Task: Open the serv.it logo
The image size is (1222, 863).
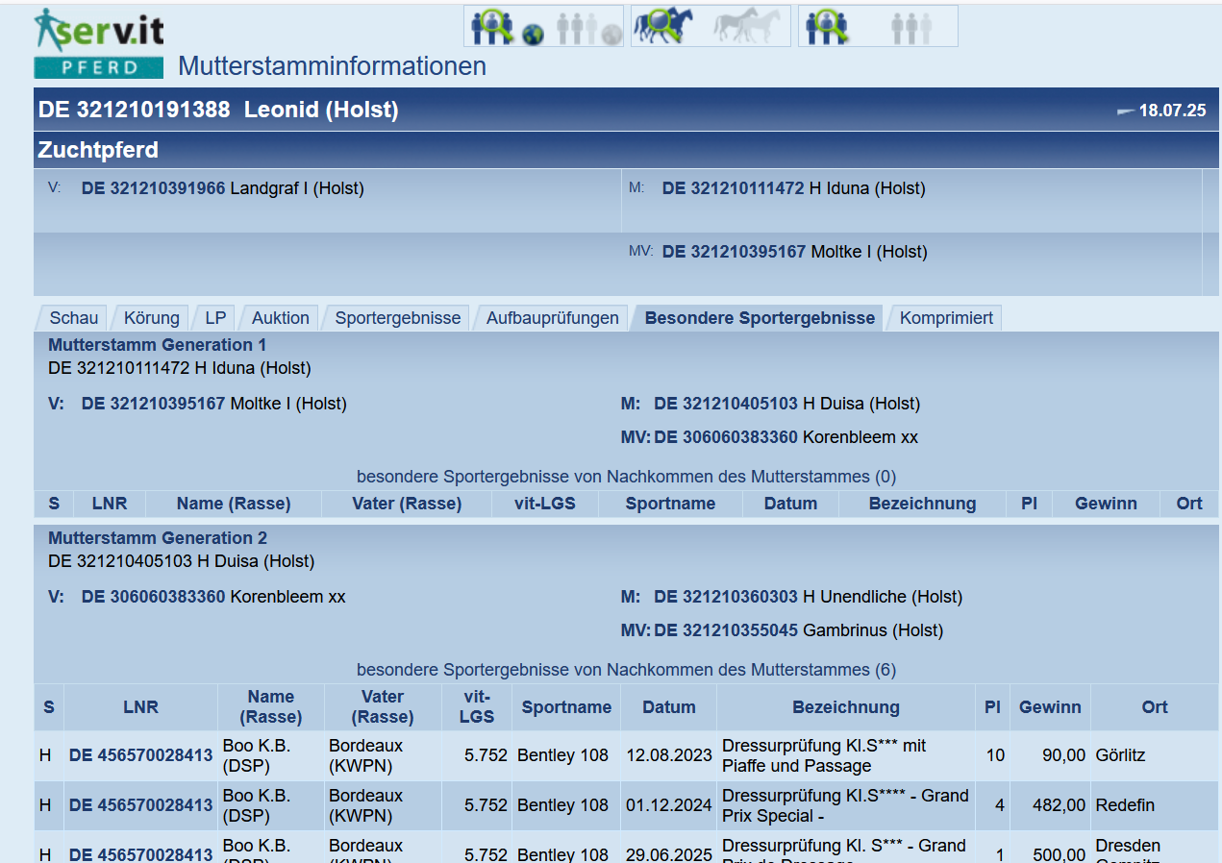Action: point(99,30)
